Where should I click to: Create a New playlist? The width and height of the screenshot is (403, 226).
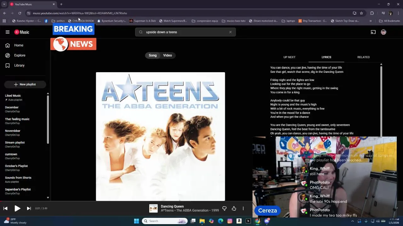pos(25,84)
